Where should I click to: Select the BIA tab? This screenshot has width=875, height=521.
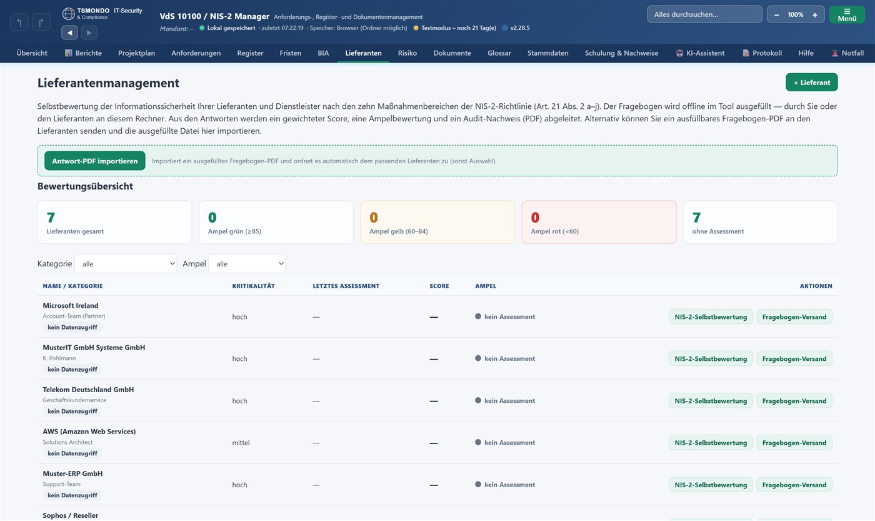pos(323,53)
